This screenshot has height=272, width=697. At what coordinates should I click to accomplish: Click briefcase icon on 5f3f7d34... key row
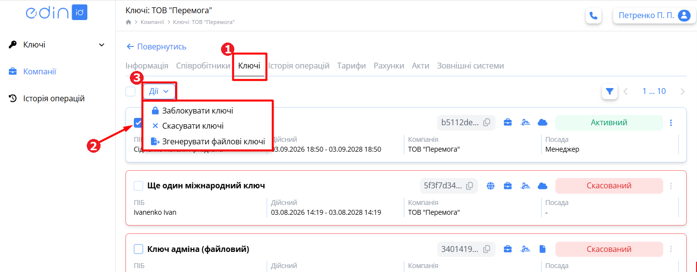508,186
